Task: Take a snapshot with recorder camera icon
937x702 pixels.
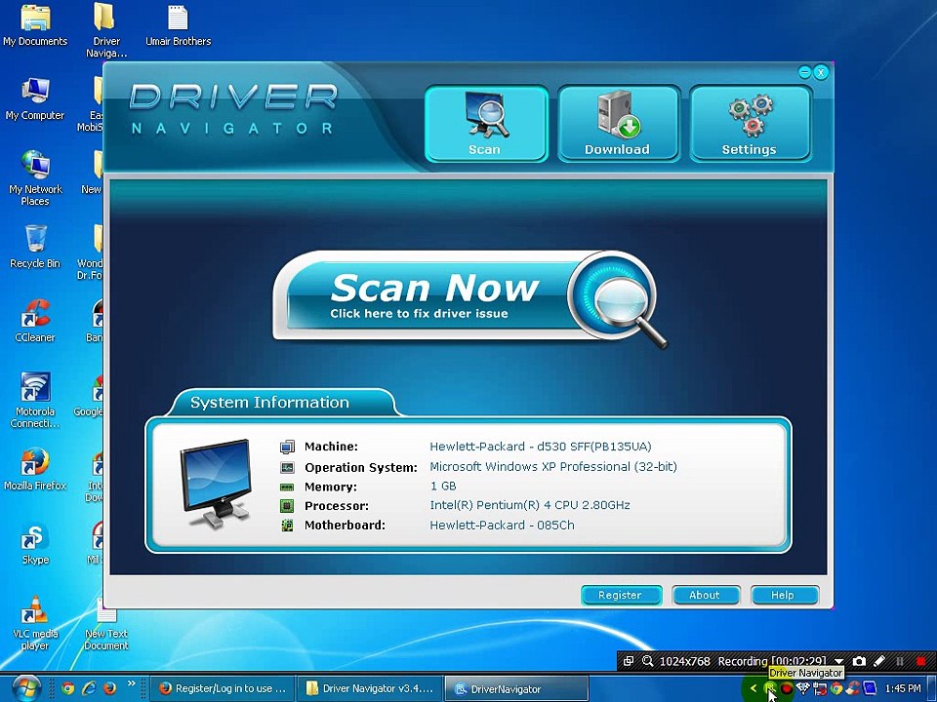Action: pyautogui.click(x=859, y=661)
